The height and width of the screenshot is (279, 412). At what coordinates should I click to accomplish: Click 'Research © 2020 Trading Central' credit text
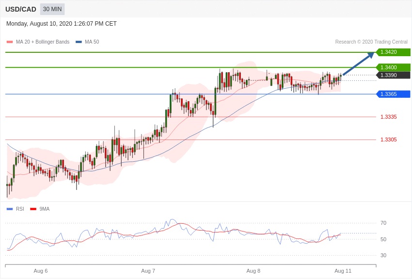pos(371,42)
